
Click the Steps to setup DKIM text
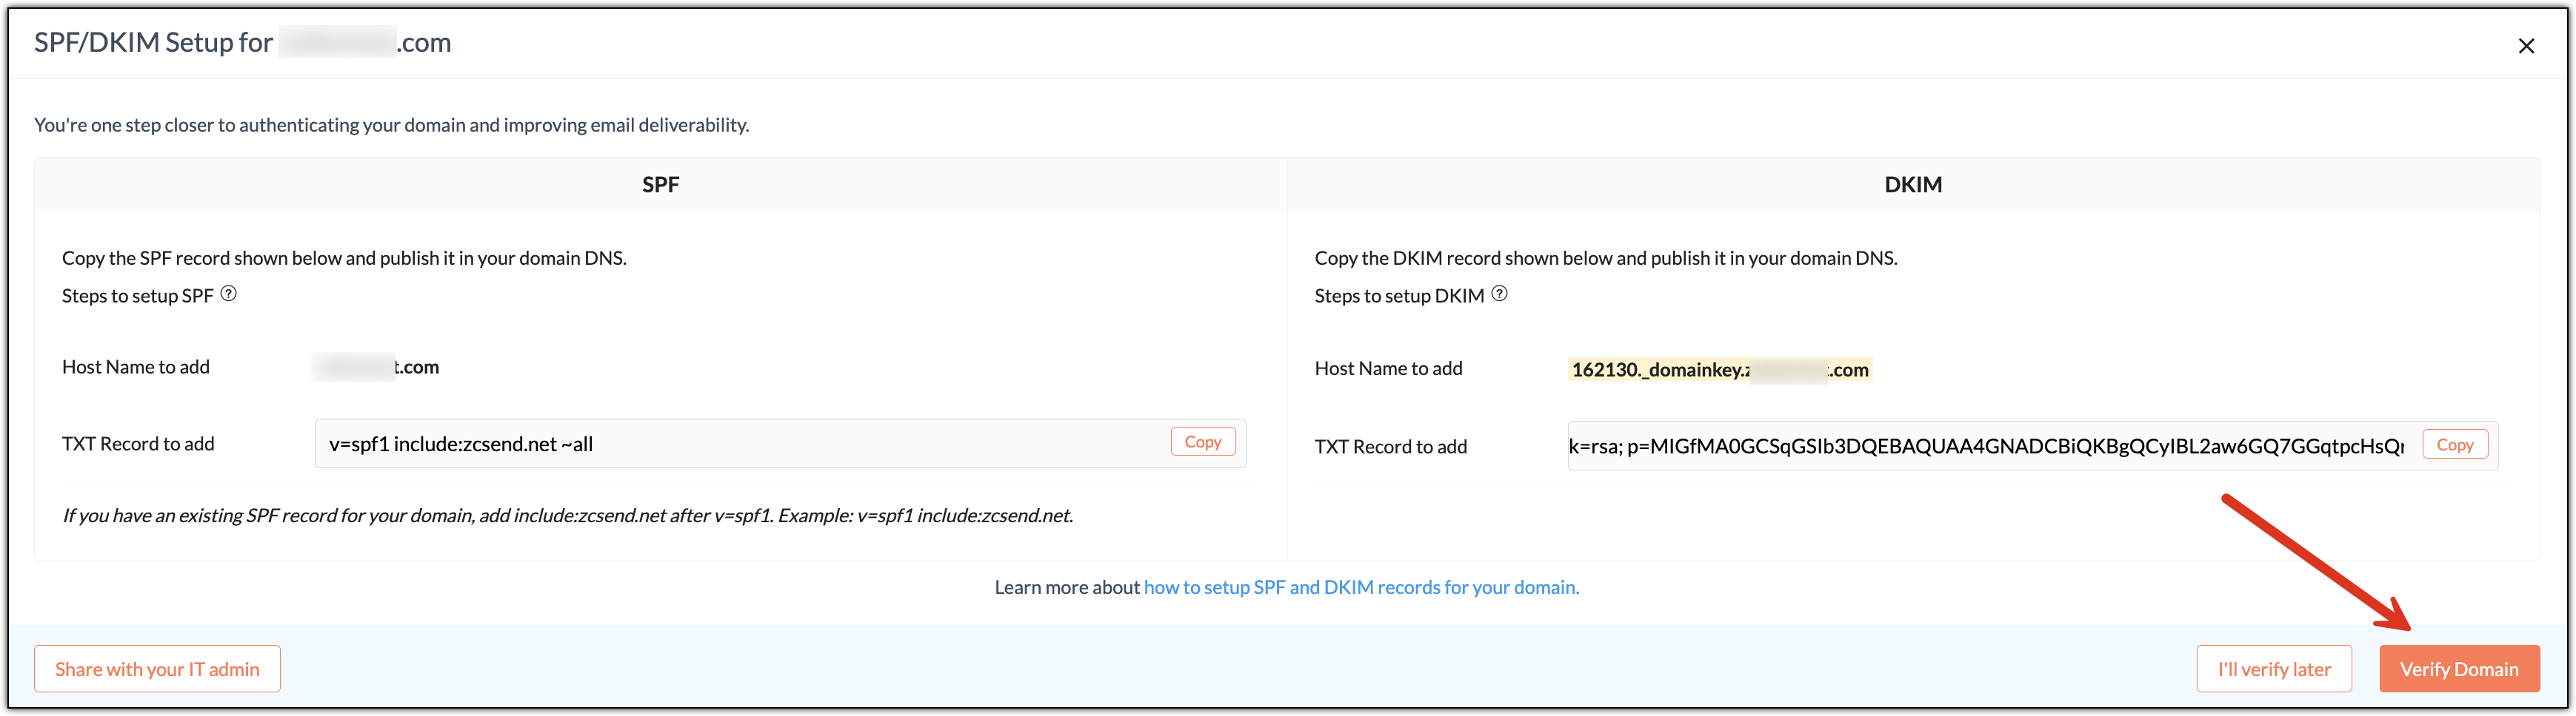(x=1398, y=296)
